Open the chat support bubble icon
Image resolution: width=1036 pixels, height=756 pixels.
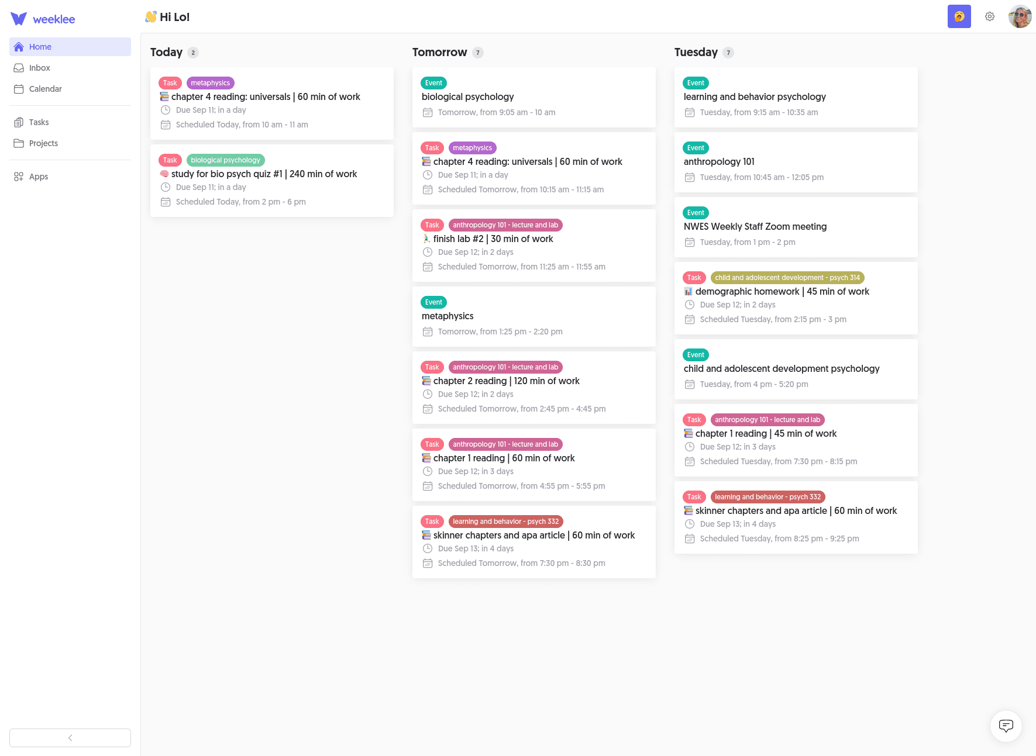tap(1006, 726)
